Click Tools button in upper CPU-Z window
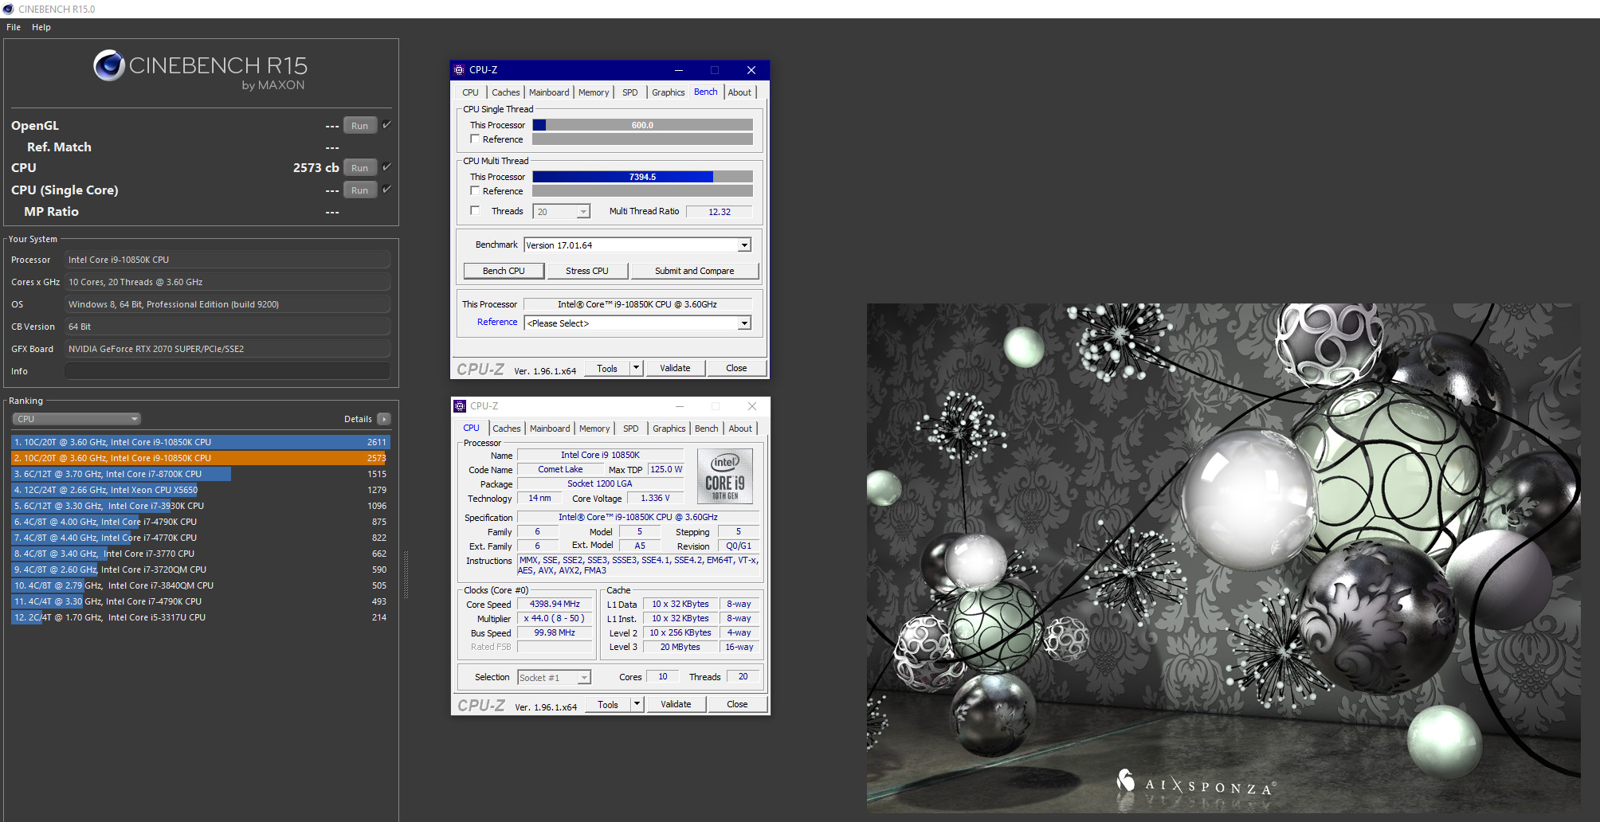The width and height of the screenshot is (1600, 822). click(607, 368)
